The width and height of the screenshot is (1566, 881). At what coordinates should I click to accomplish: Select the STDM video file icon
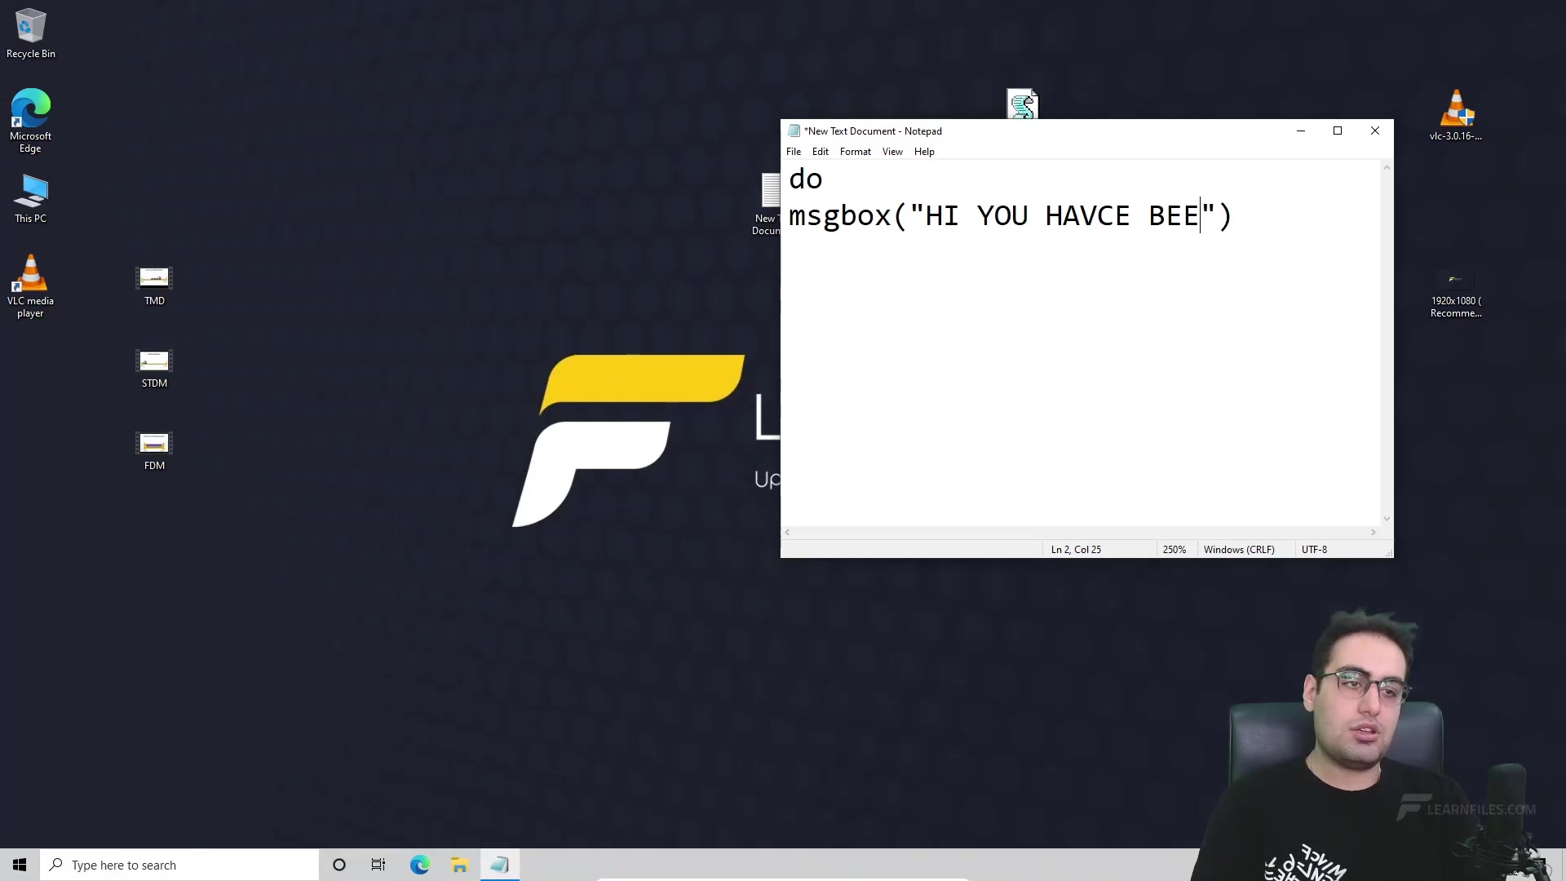154,361
